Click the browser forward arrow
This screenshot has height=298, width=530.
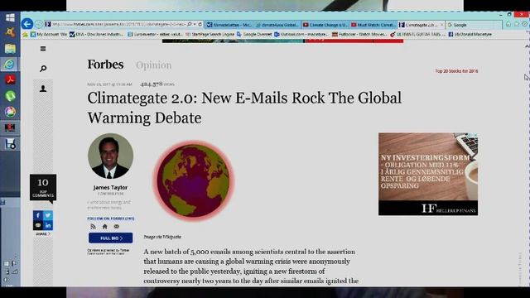[39, 24]
